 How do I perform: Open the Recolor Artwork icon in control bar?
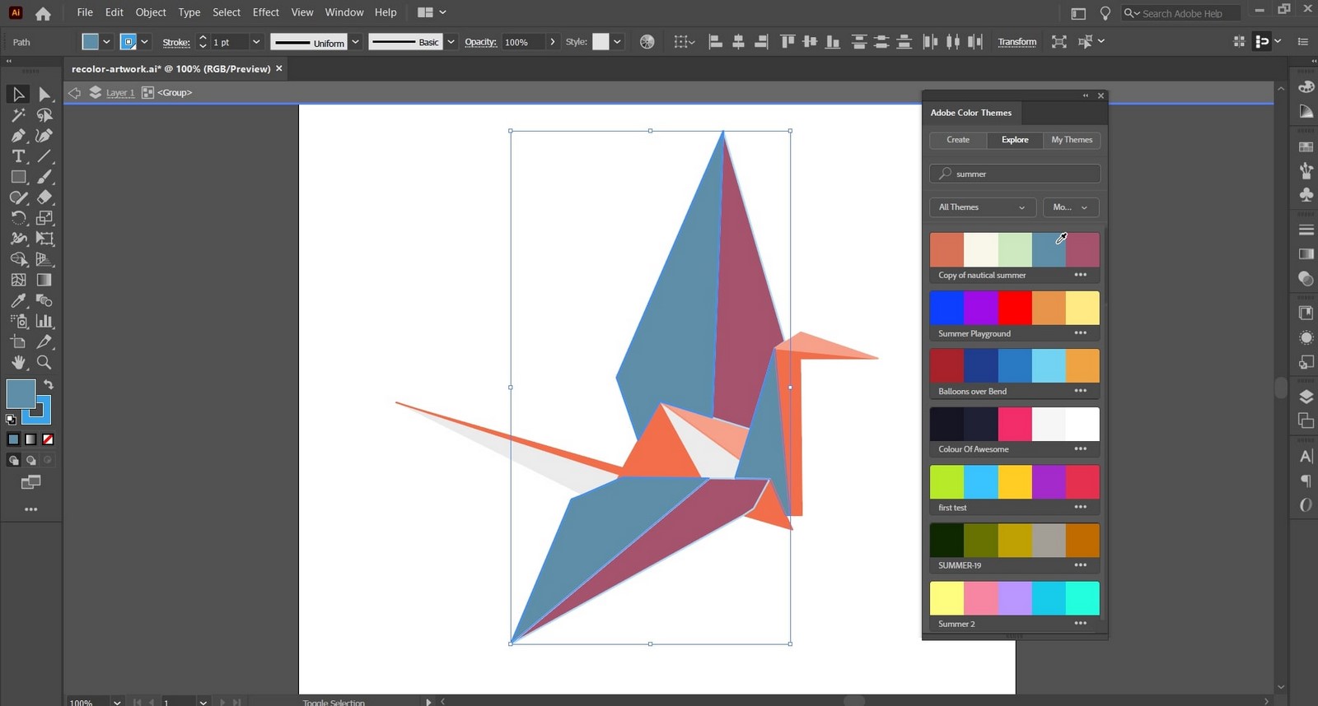[647, 42]
